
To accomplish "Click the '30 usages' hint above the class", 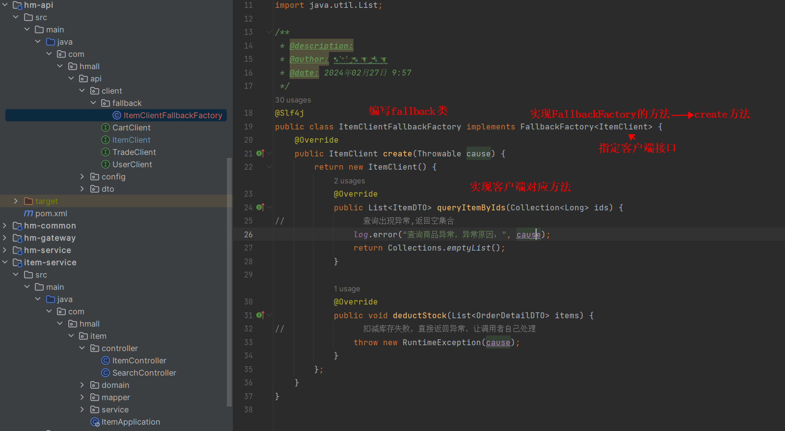I will (x=293, y=100).
